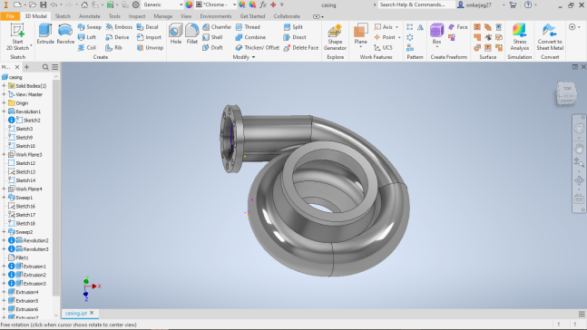Open the Point dropdown arrow
Image resolution: width=587 pixels, height=330 pixels.
tap(399, 37)
